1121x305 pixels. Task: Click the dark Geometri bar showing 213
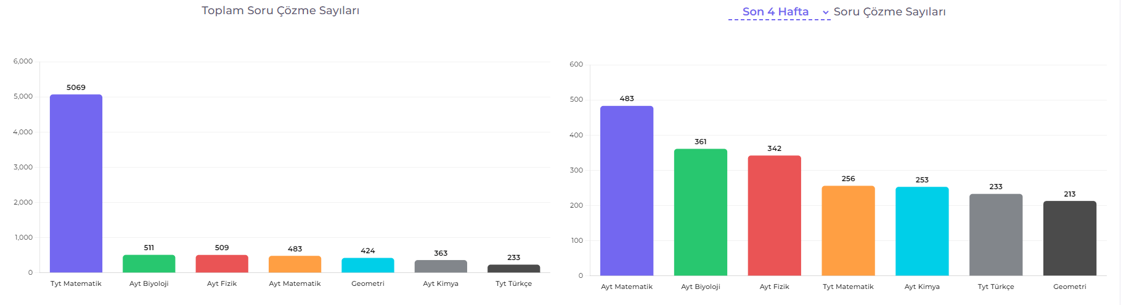[1070, 238]
